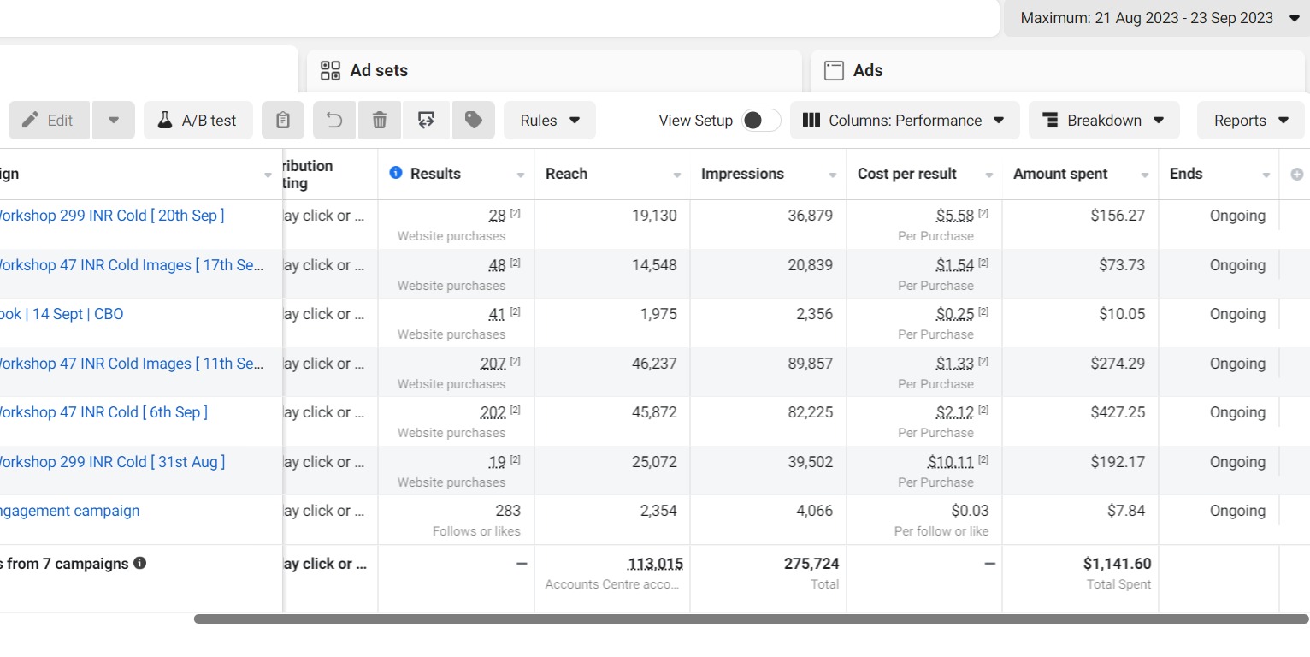Click the plus icon to add column
Screen dimensions: 1310x657
[x=1296, y=174]
